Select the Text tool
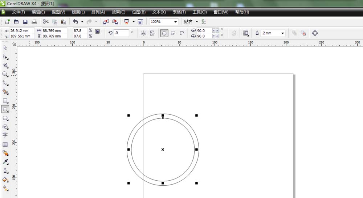Viewport: 363px width, 198px height. pyautogui.click(x=5, y=135)
